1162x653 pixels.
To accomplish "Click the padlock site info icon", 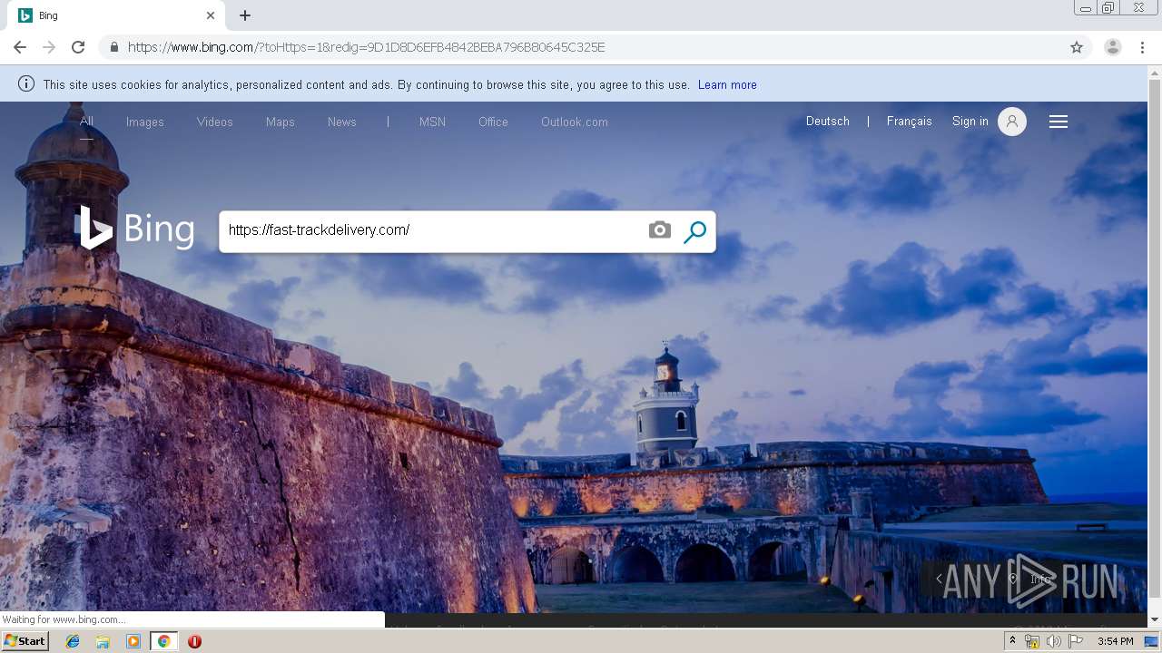I will click(x=113, y=47).
